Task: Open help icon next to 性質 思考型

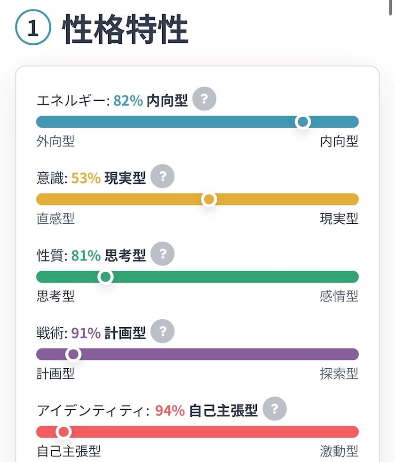Action: pyautogui.click(x=163, y=254)
